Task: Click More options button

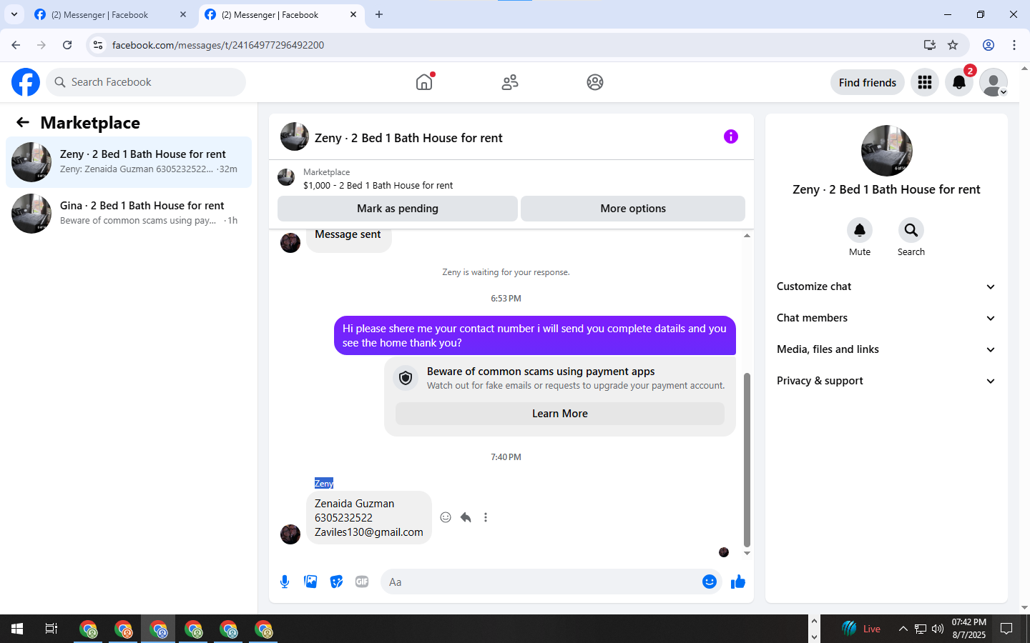Action: [x=633, y=209]
